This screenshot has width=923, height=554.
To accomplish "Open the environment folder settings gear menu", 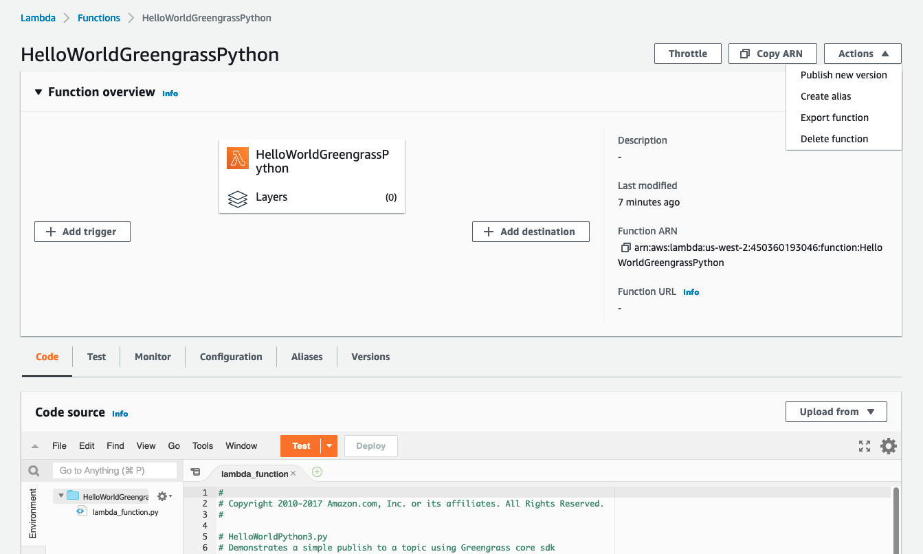I will click(164, 496).
